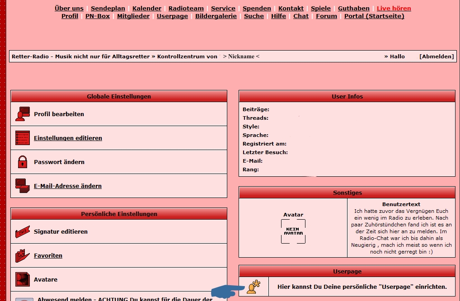
Task: Click the Live hören link
Action: pos(394,8)
